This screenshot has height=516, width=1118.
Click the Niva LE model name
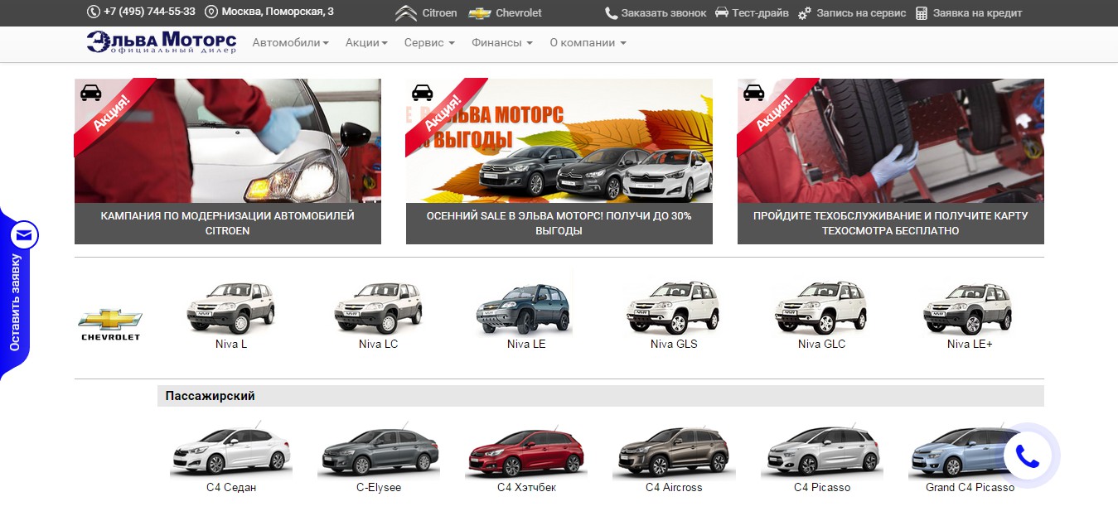click(x=526, y=344)
